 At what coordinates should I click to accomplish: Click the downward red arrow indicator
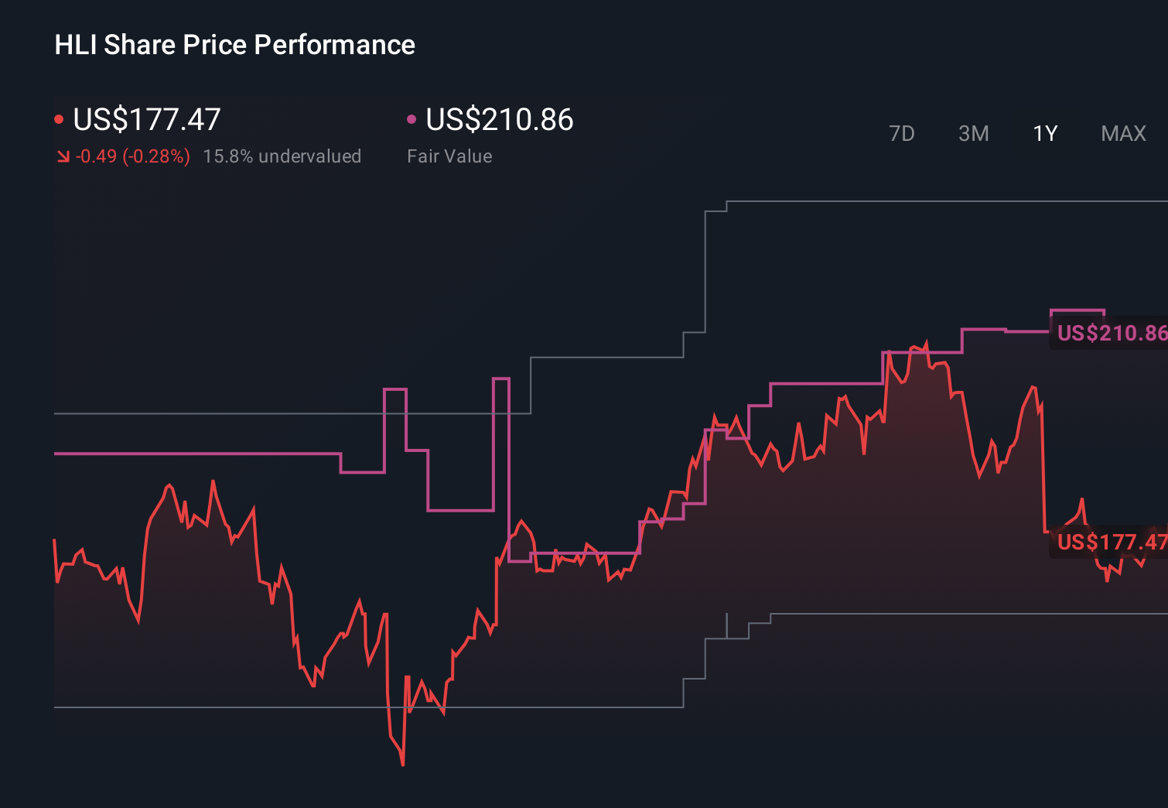pyautogui.click(x=64, y=156)
